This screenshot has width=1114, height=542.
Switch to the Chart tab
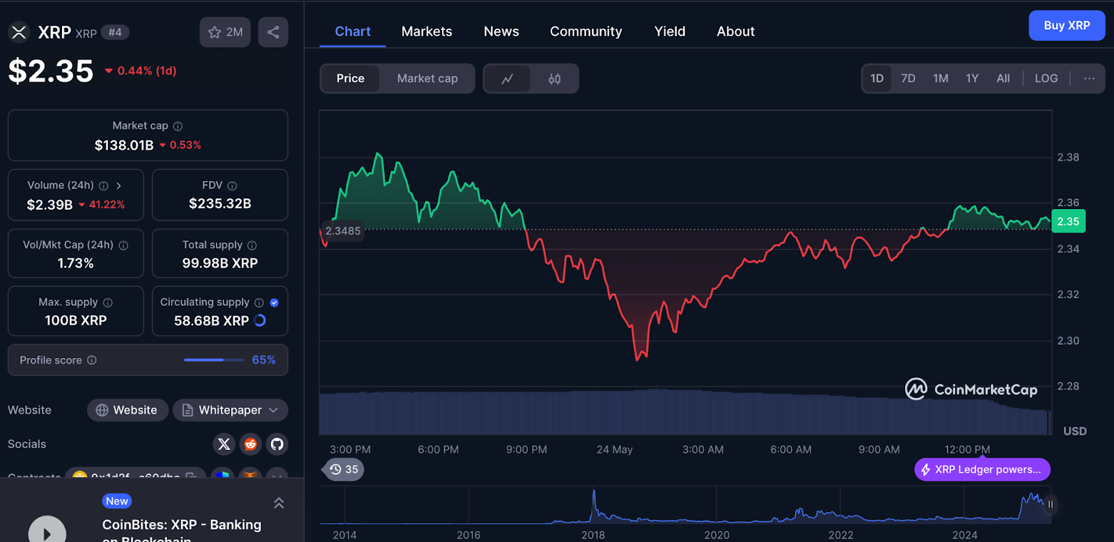352,31
